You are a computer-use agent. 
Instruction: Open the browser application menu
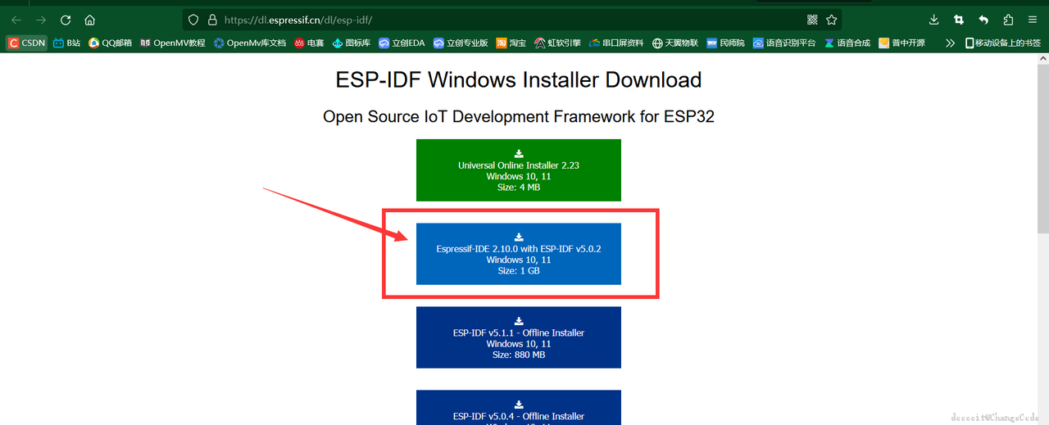pos(1033,20)
